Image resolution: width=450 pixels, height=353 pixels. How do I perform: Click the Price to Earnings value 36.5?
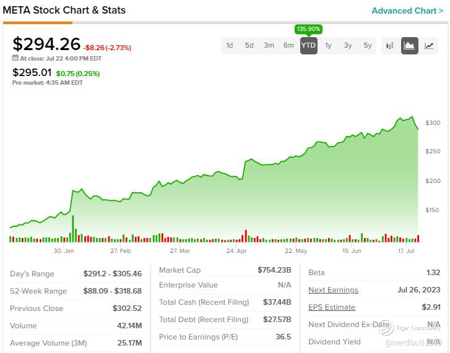click(283, 337)
